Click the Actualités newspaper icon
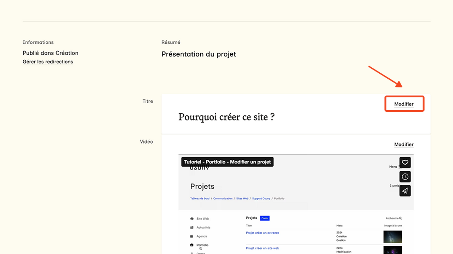 click(192, 228)
